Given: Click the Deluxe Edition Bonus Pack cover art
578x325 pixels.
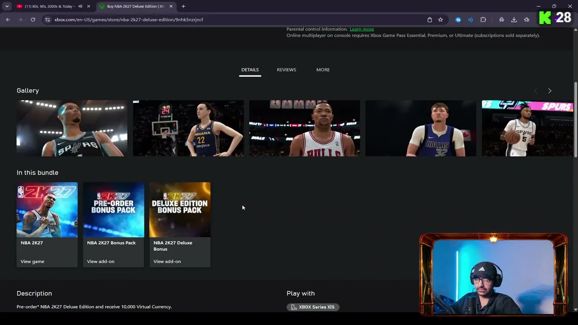Looking at the screenshot, I should [180, 209].
